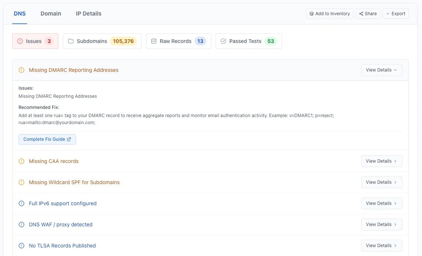The height and width of the screenshot is (256, 422).
Task: Click the Issues: label in details panel
Action: [26, 88]
